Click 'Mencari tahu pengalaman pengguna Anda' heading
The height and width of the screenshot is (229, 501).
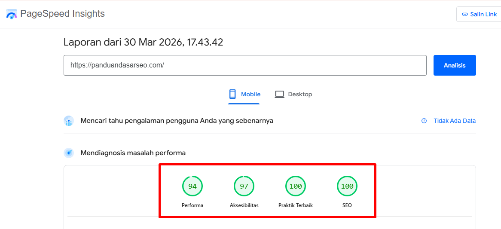point(177,121)
